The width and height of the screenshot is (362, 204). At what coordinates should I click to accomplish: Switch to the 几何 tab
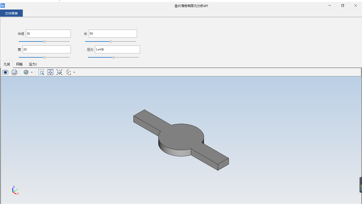click(x=7, y=64)
